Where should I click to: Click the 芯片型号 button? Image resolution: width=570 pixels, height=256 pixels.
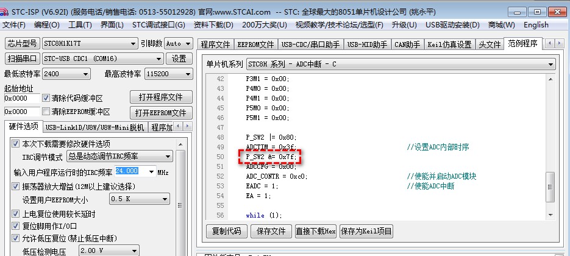pos(22,44)
